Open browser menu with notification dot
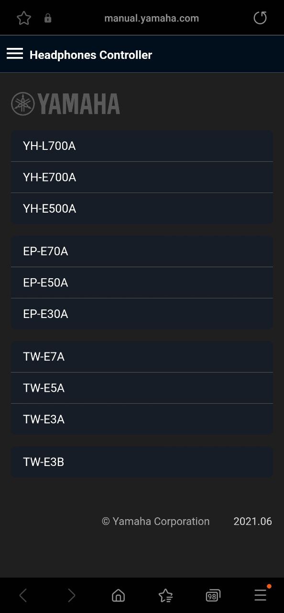 [261, 594]
